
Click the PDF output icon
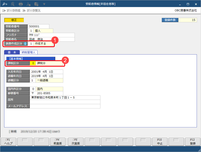(x=29, y=4)
